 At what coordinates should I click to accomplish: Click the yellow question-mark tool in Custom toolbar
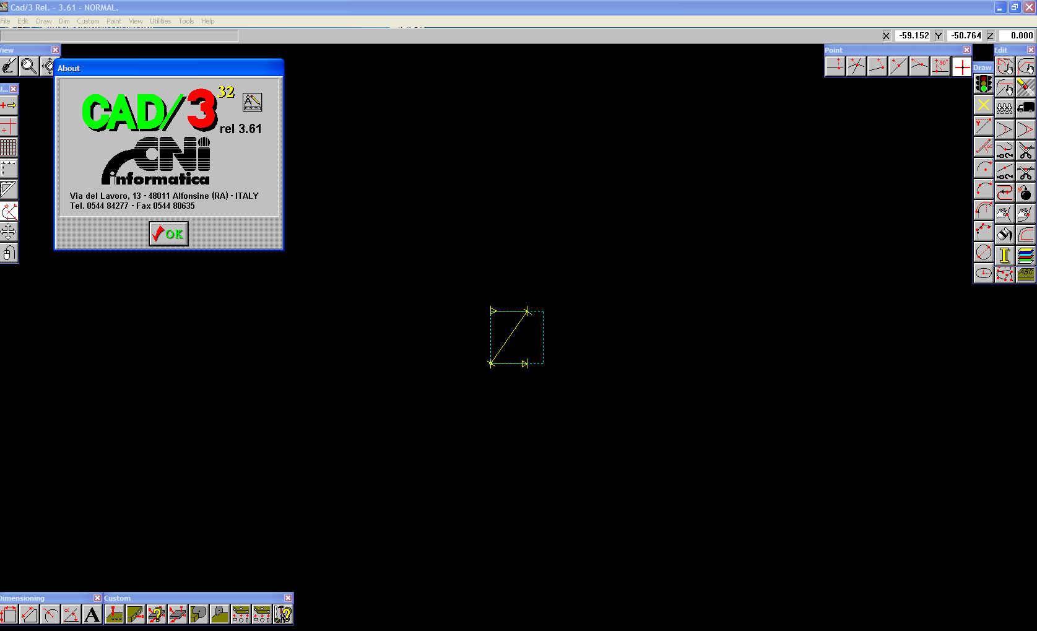point(158,614)
